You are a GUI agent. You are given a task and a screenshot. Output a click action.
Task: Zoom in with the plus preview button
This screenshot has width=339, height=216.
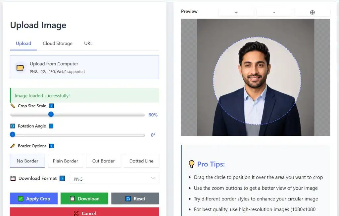coord(236,12)
